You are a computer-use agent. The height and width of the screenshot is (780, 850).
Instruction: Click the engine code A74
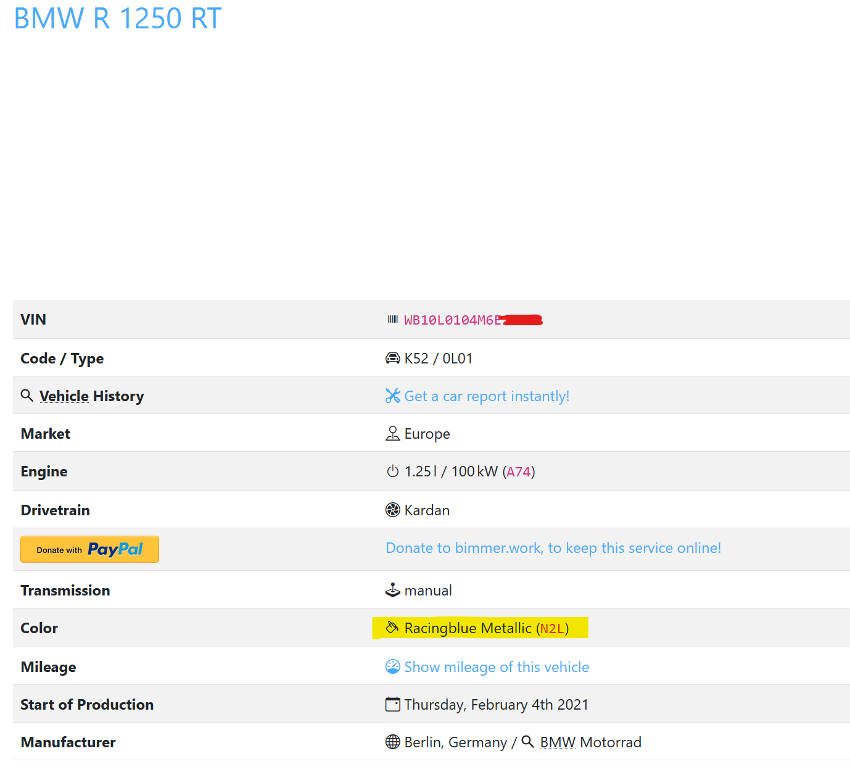[519, 472]
